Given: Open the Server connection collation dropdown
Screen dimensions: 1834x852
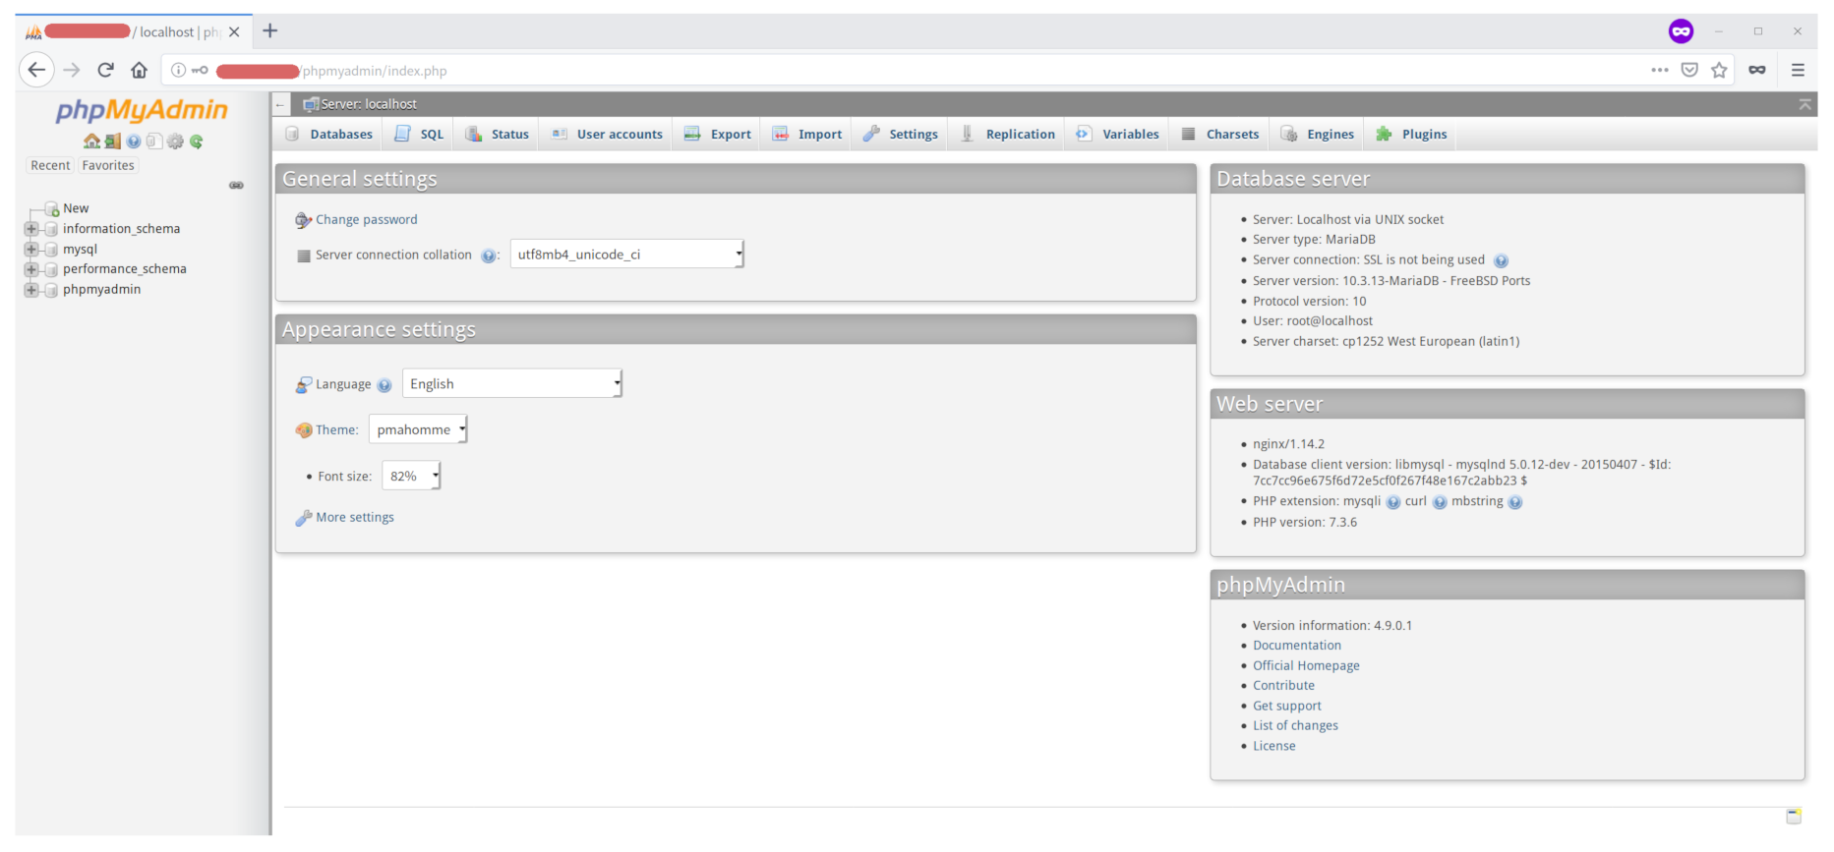Looking at the screenshot, I should click(x=627, y=255).
